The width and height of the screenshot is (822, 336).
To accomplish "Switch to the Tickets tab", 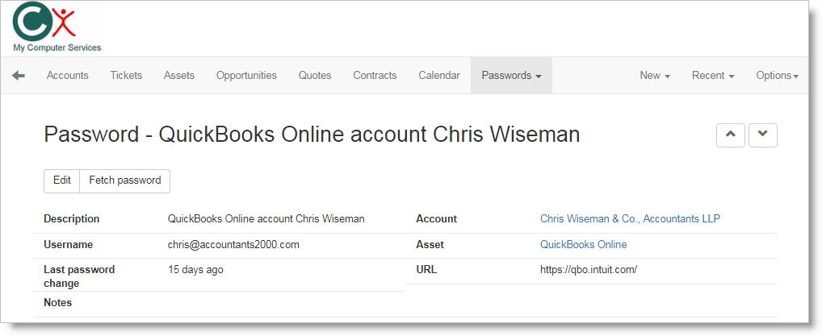I will point(126,75).
